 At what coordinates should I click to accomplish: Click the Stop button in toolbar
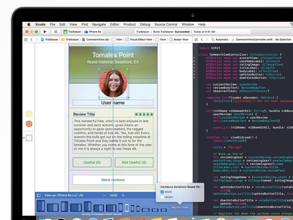(56, 32)
